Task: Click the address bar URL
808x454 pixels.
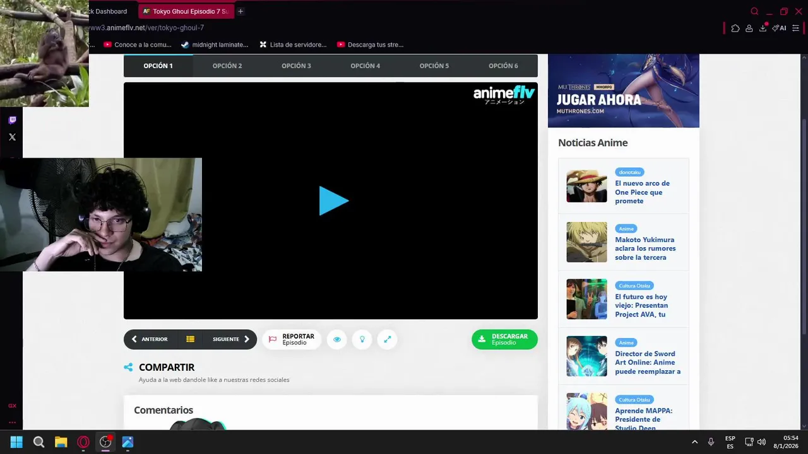Action: point(146,28)
